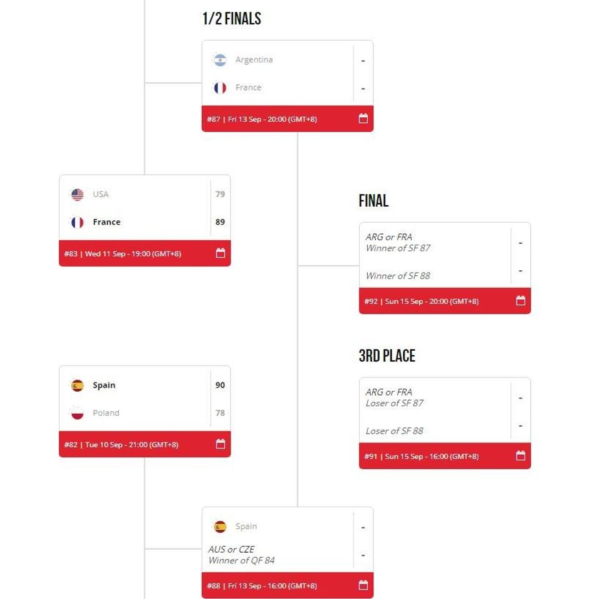This screenshot has height=599, width=612.
Task: Open bold France winner link in game #83
Action: 106,222
